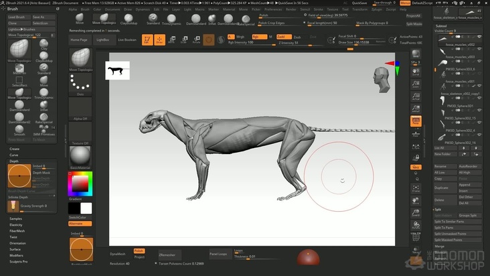Choose the DamStandard brush in top shelf
This screenshot has width=490, height=276.
pos(197,18)
